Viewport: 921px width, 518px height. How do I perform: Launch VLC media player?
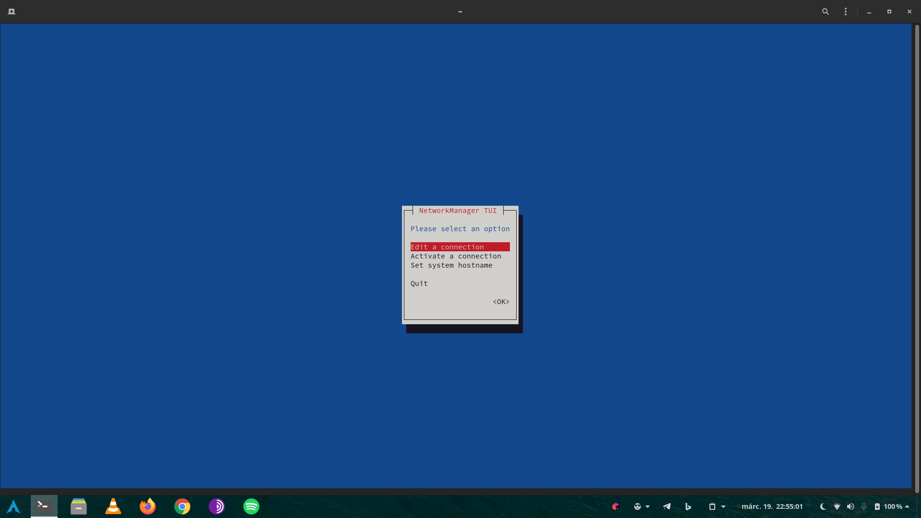pos(113,506)
